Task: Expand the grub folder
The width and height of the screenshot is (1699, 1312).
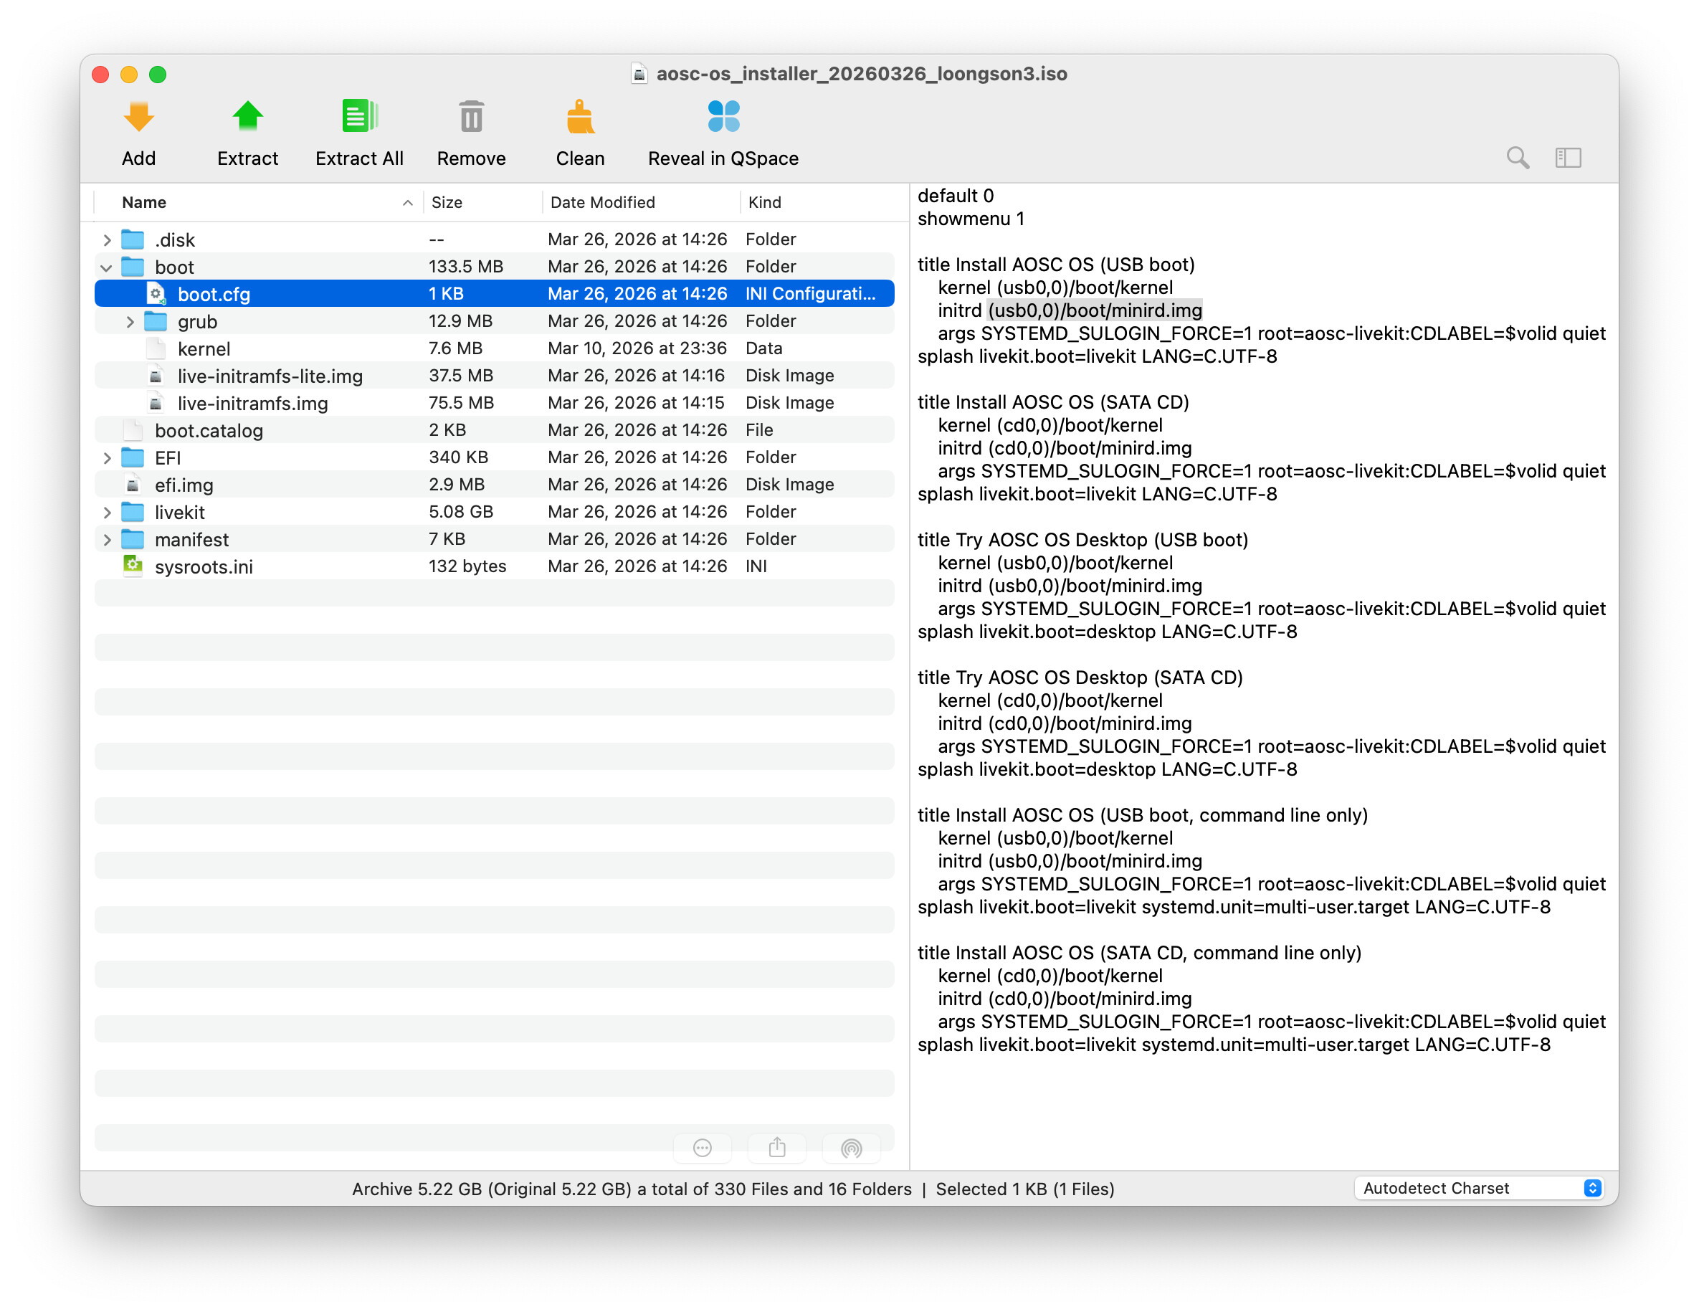Action: tap(130, 322)
